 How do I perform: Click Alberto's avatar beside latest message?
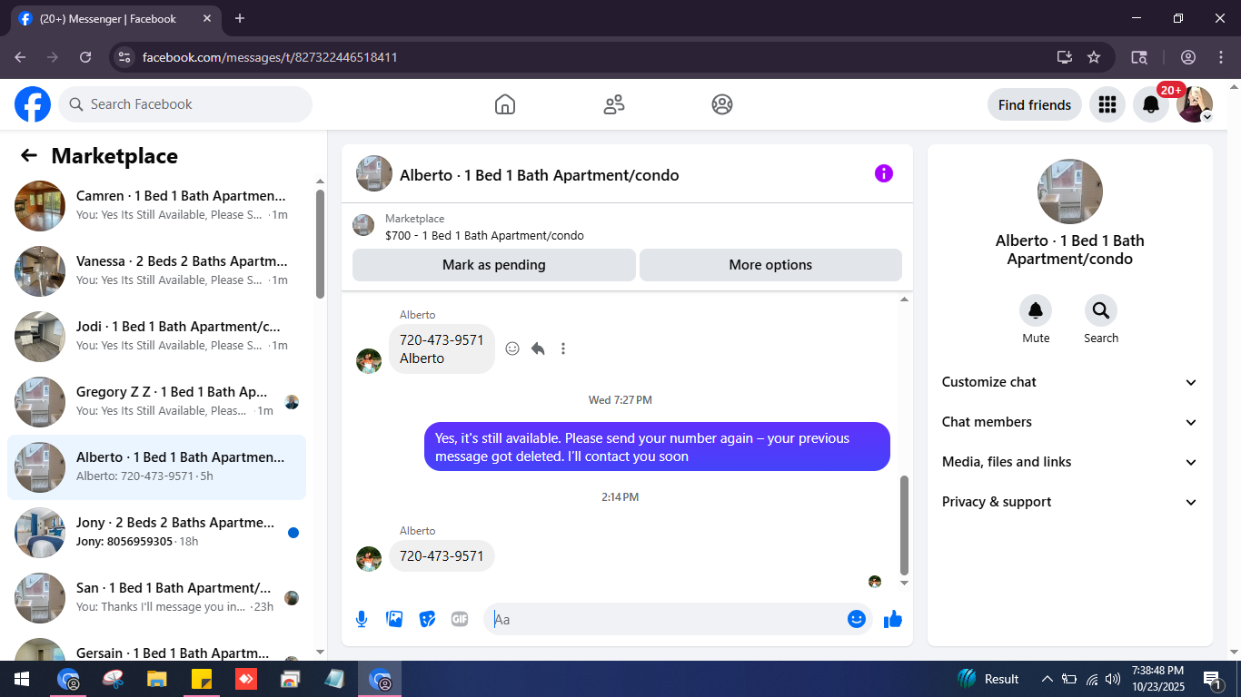[369, 558]
